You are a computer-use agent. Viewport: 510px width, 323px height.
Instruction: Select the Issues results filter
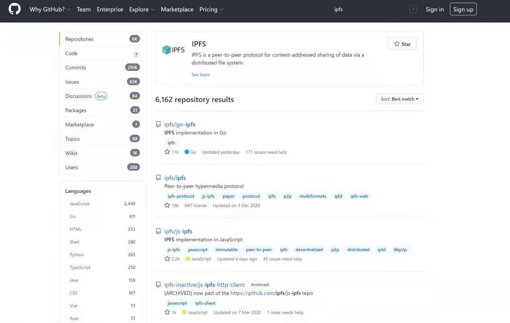point(103,82)
